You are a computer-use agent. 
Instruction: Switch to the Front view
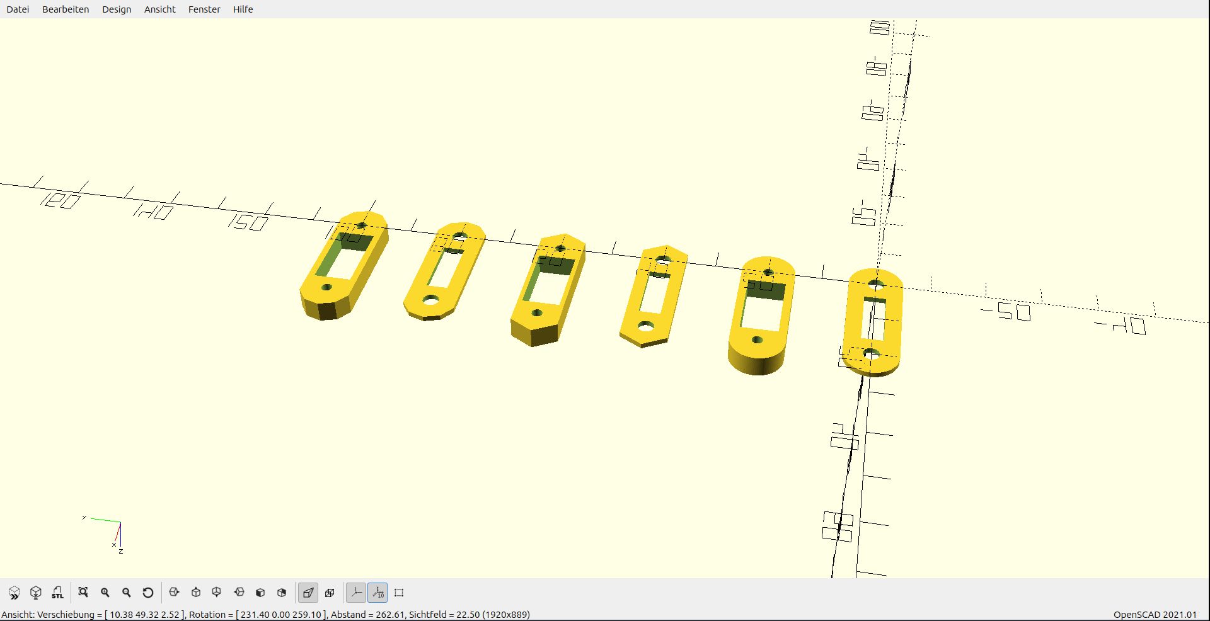(x=260, y=593)
